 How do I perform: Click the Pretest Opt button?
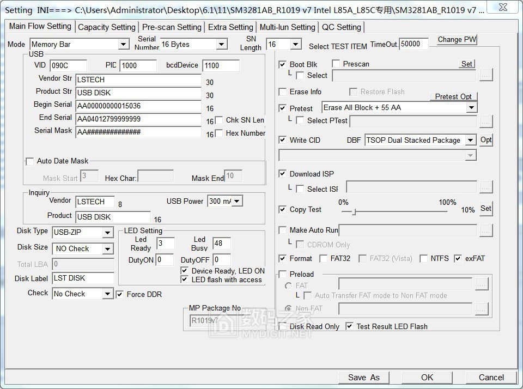(x=453, y=96)
